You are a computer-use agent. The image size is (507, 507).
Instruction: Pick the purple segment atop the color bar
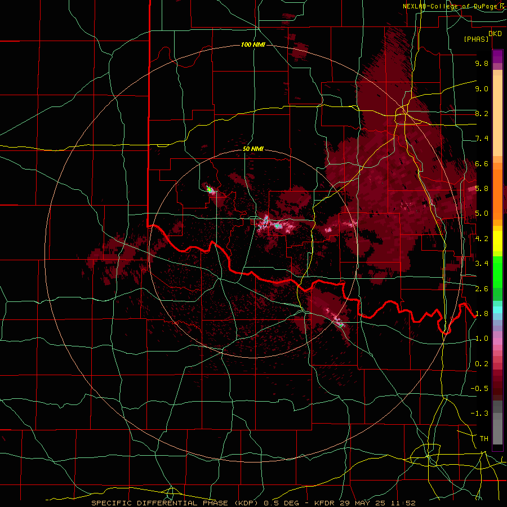click(497, 56)
